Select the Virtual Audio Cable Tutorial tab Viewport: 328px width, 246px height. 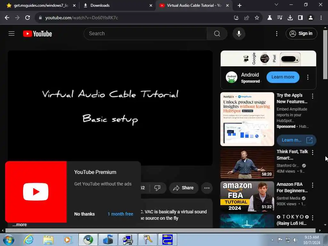tap(193, 5)
